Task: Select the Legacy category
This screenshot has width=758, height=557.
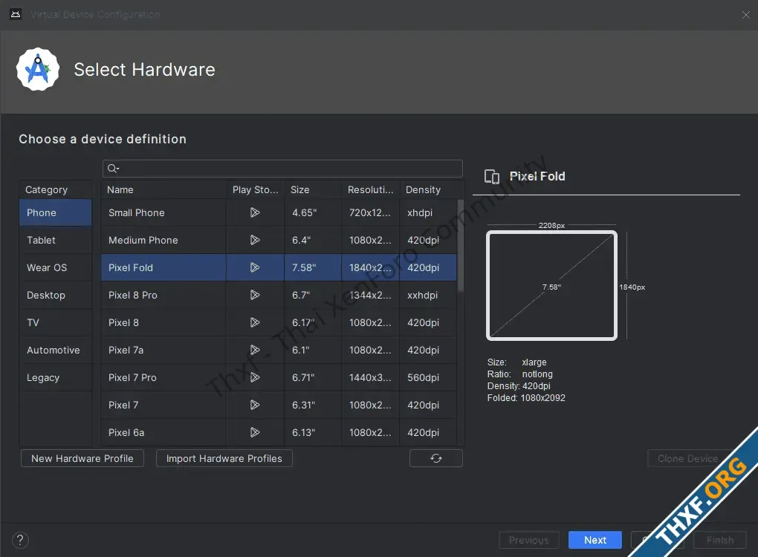Action: [56, 377]
